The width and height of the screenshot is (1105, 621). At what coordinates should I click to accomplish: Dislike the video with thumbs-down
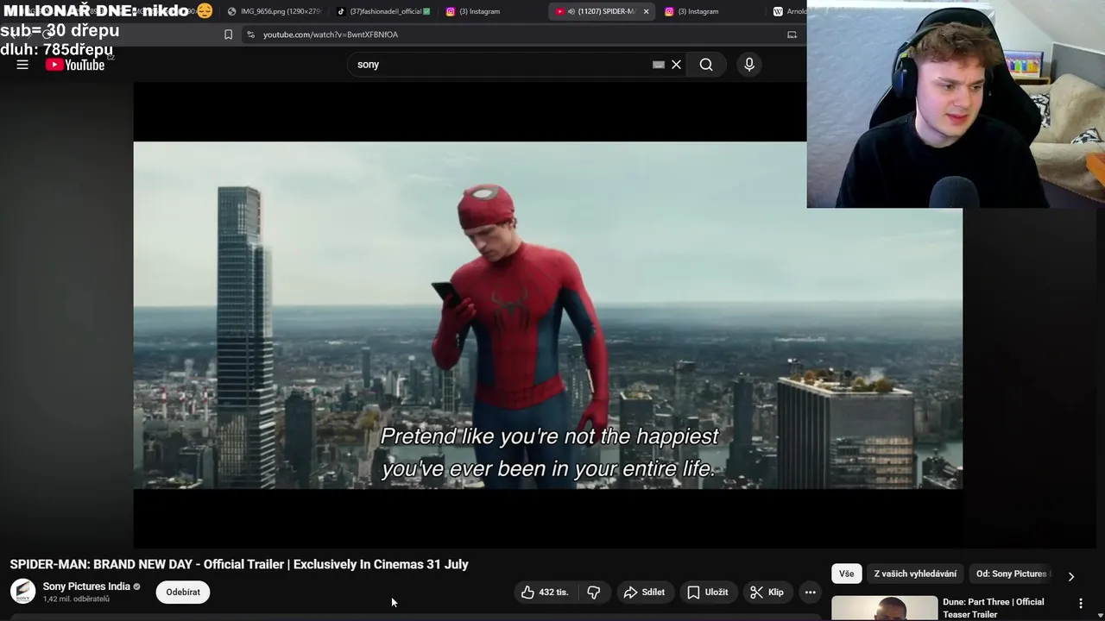(x=594, y=593)
